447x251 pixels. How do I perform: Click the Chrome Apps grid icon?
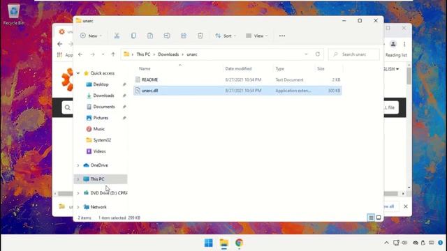[59, 55]
